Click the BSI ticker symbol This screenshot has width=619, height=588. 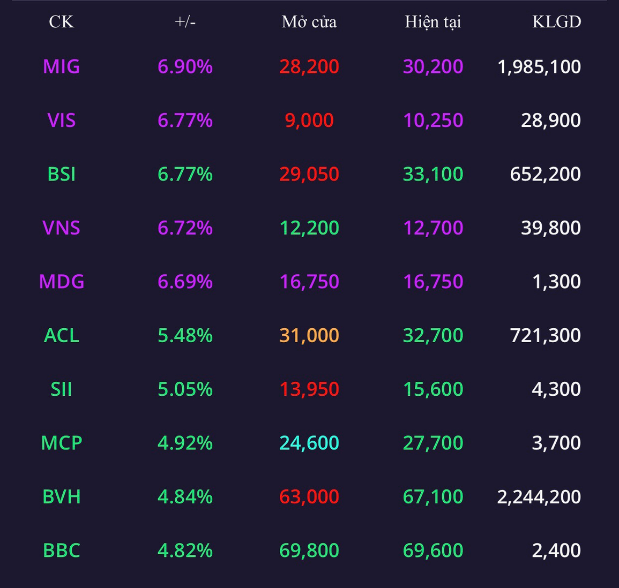(61, 174)
